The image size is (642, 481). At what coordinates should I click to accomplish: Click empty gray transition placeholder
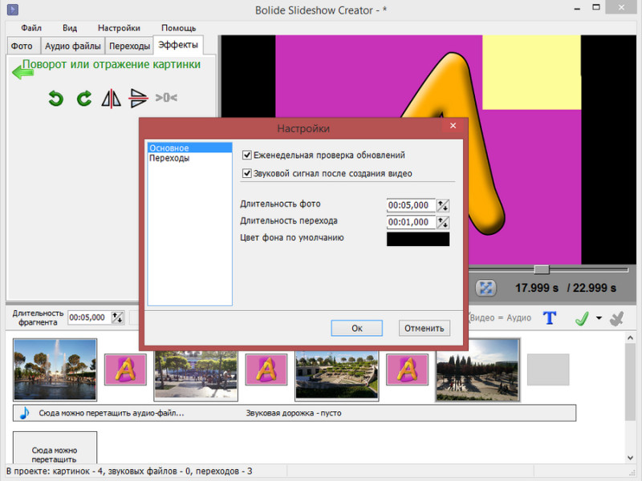coord(548,370)
